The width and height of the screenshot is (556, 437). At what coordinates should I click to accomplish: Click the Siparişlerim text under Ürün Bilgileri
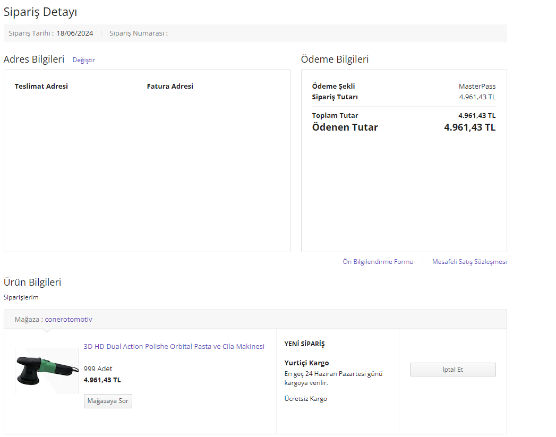coord(21,297)
